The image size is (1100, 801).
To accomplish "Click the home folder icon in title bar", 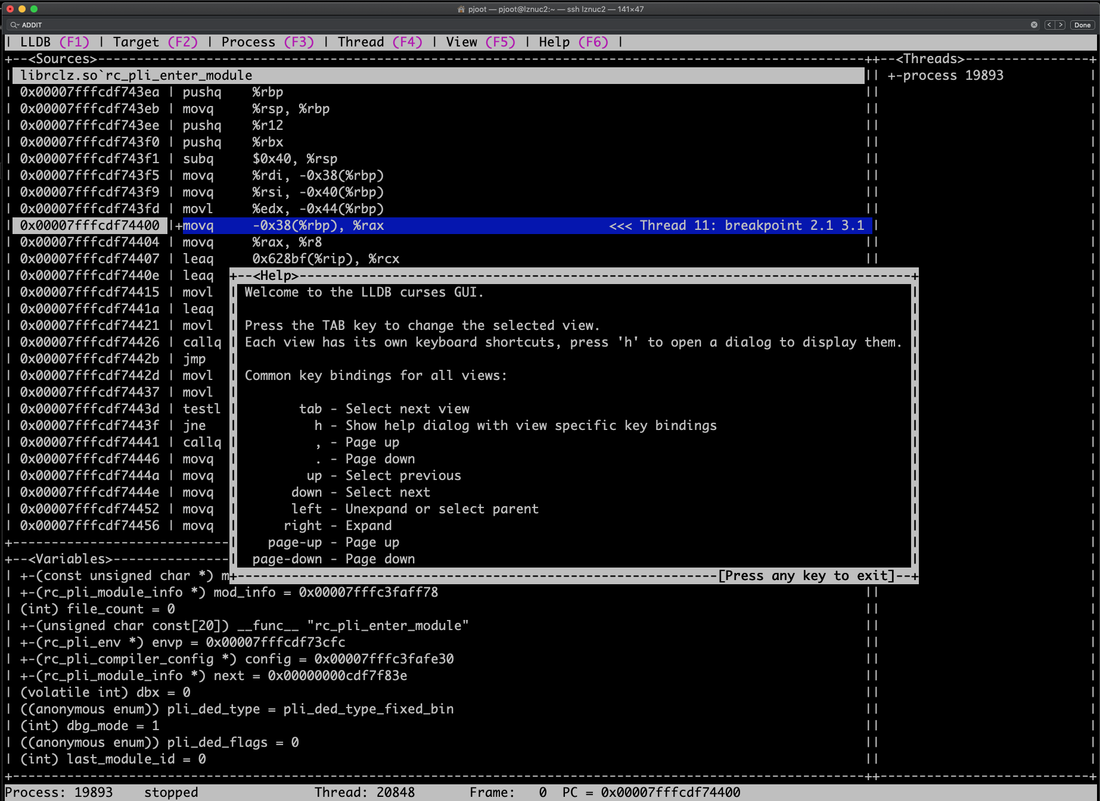I will click(461, 9).
